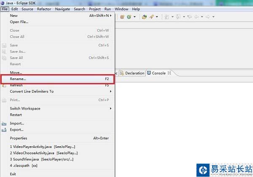Open the Edit menu
This screenshot has height=177, width=253.
point(14,9)
